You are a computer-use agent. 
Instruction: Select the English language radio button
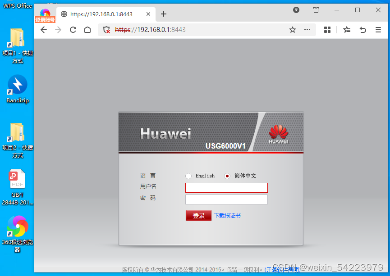click(188, 176)
